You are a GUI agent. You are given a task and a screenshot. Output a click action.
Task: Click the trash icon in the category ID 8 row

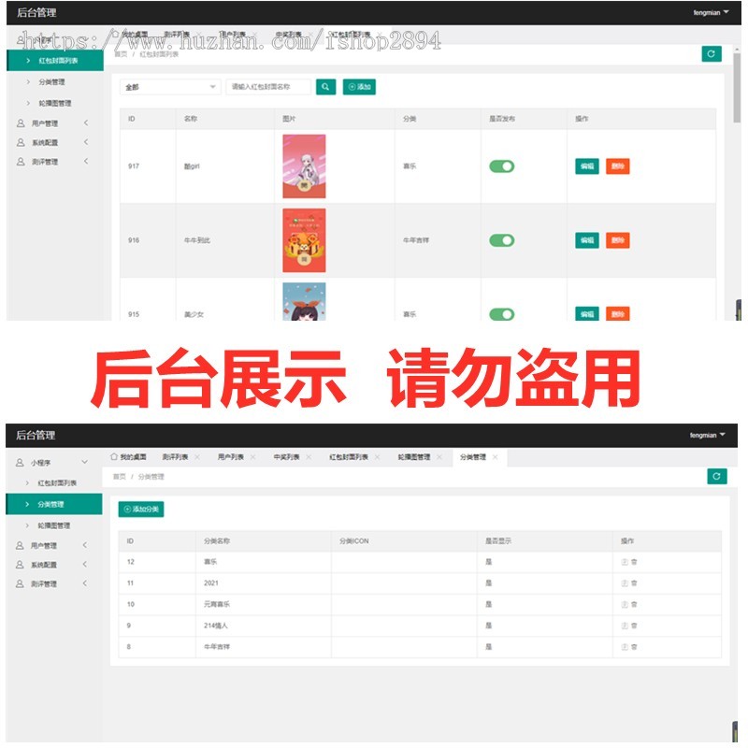point(634,647)
